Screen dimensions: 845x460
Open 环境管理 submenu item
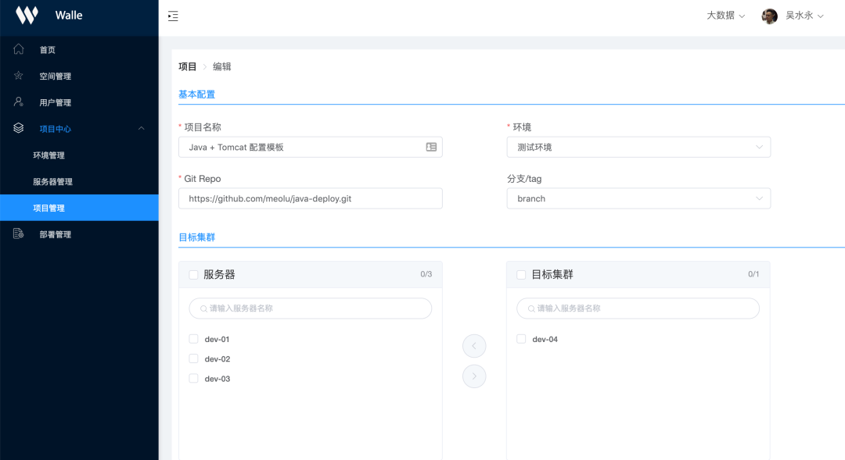(x=79, y=155)
